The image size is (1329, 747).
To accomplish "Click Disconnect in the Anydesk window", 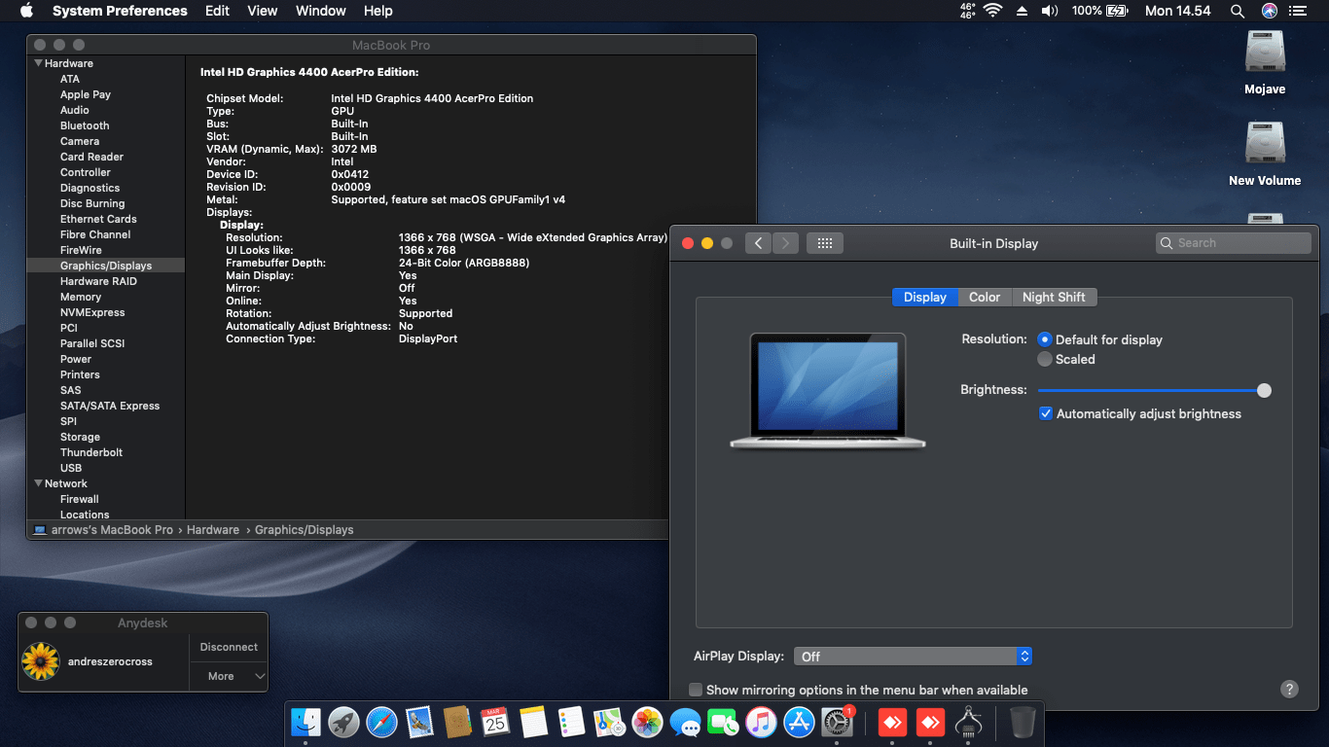I will coord(228,646).
